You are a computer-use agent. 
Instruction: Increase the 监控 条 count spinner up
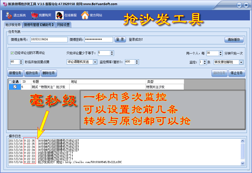pos(205,61)
